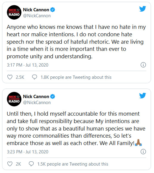This screenshot has width=154, height=173.
Task: Open Nick Cannon Radio avatar in second tweet
Action: (14, 99)
